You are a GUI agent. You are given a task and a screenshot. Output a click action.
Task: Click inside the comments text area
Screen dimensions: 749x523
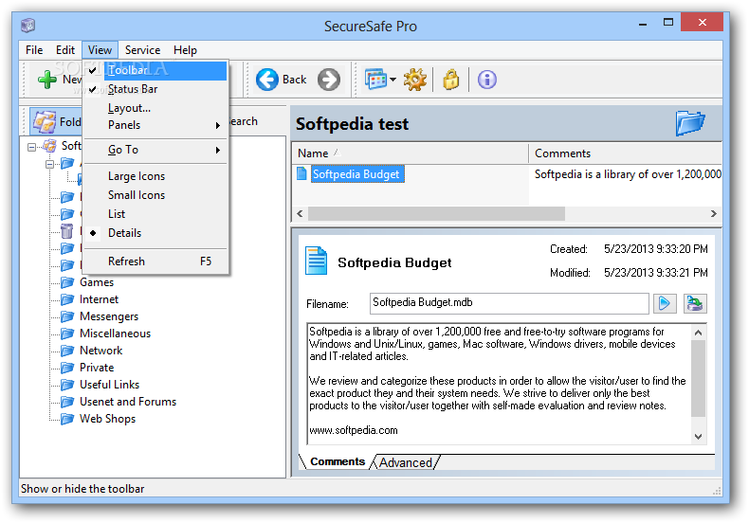pos(499,384)
